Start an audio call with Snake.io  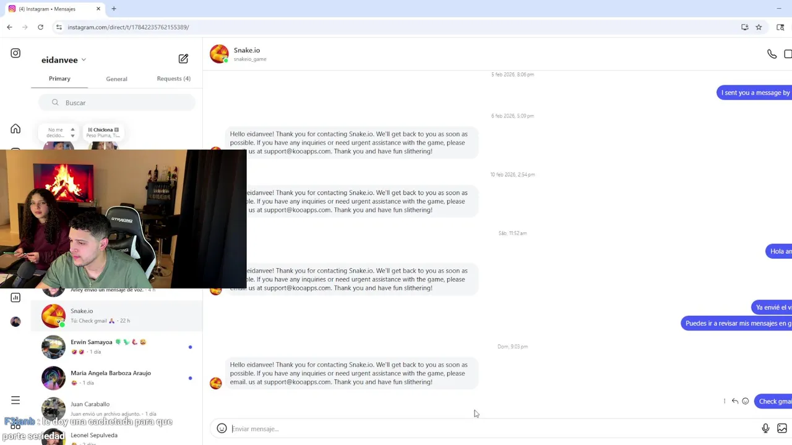pos(772,54)
